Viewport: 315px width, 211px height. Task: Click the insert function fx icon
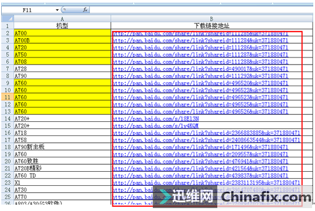coord(85,9)
